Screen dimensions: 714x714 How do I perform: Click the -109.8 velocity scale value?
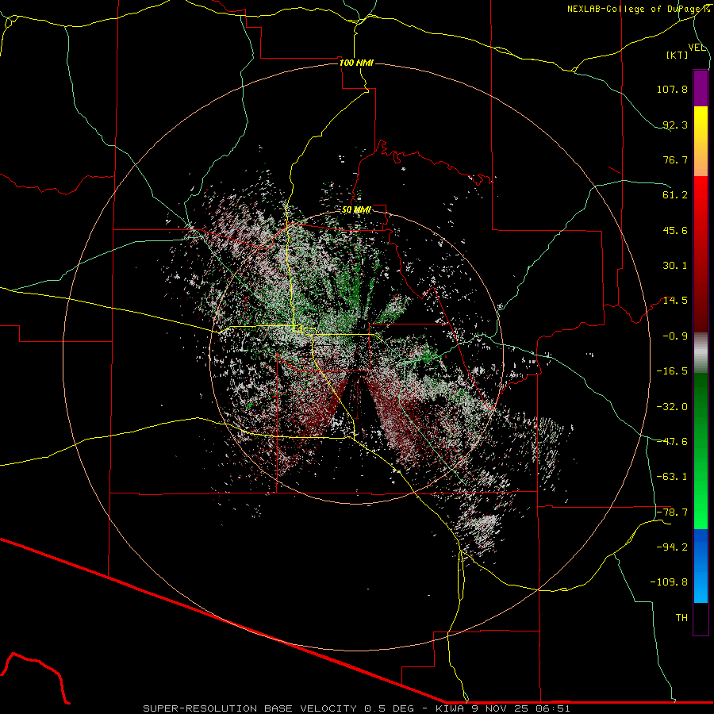[x=669, y=582]
